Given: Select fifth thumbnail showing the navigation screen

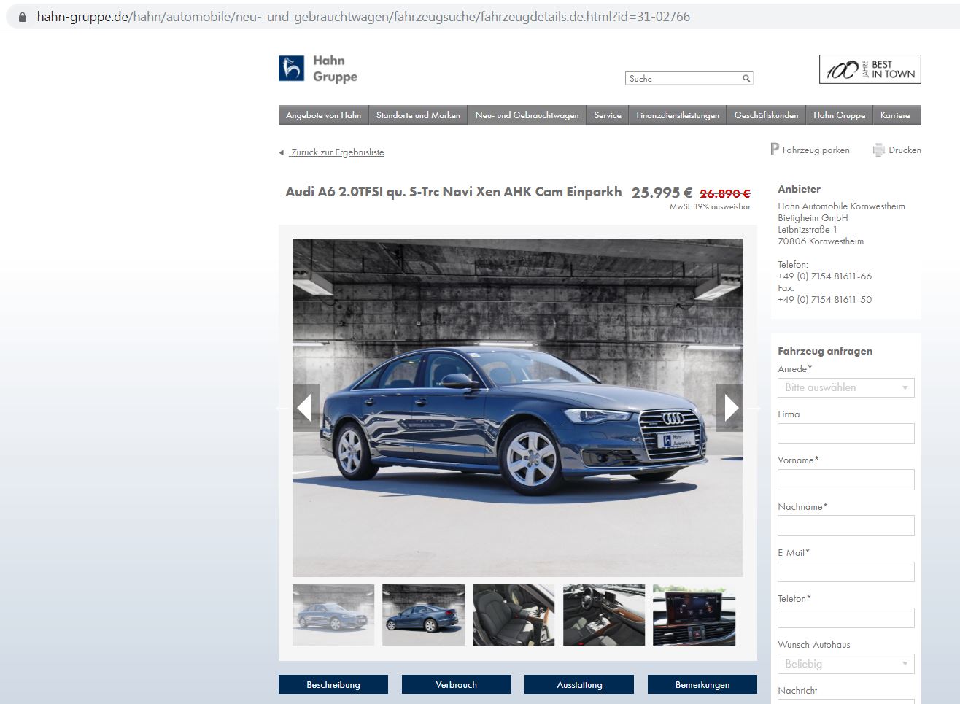Looking at the screenshot, I should [x=694, y=615].
